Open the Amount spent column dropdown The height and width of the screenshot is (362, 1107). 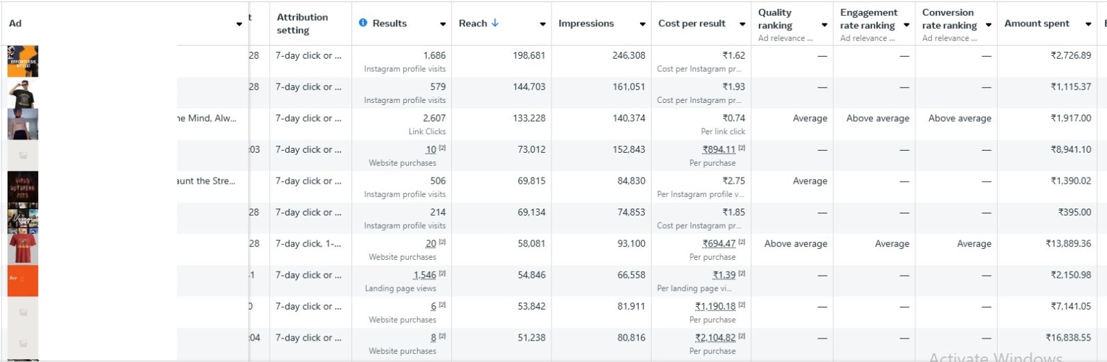point(1088,24)
